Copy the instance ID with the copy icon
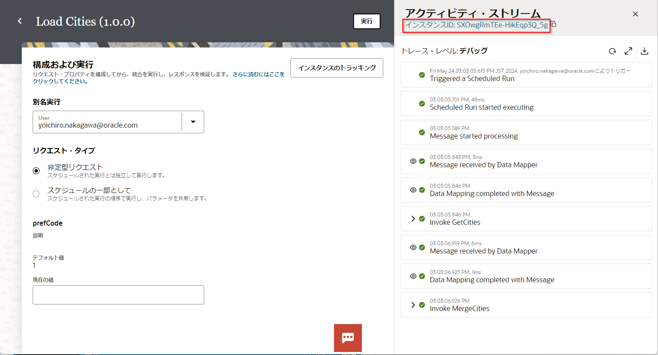658x355 pixels. pos(554,25)
